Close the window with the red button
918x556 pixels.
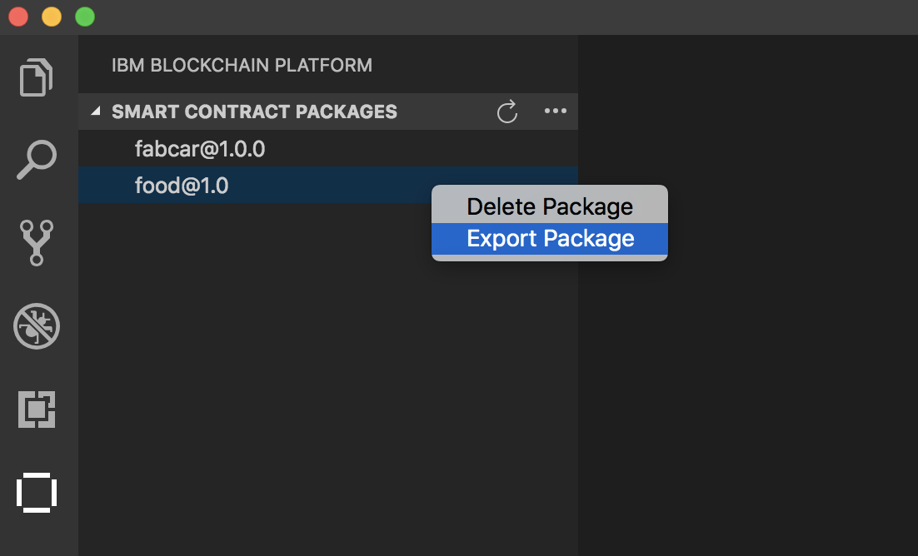click(x=18, y=17)
